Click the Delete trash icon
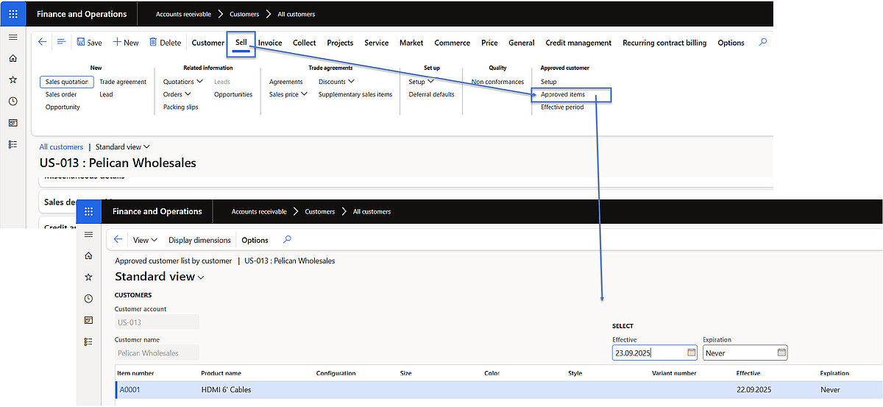Image resolution: width=883 pixels, height=407 pixels. [x=153, y=43]
